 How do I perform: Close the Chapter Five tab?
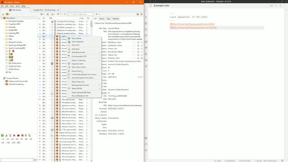point(58,10)
